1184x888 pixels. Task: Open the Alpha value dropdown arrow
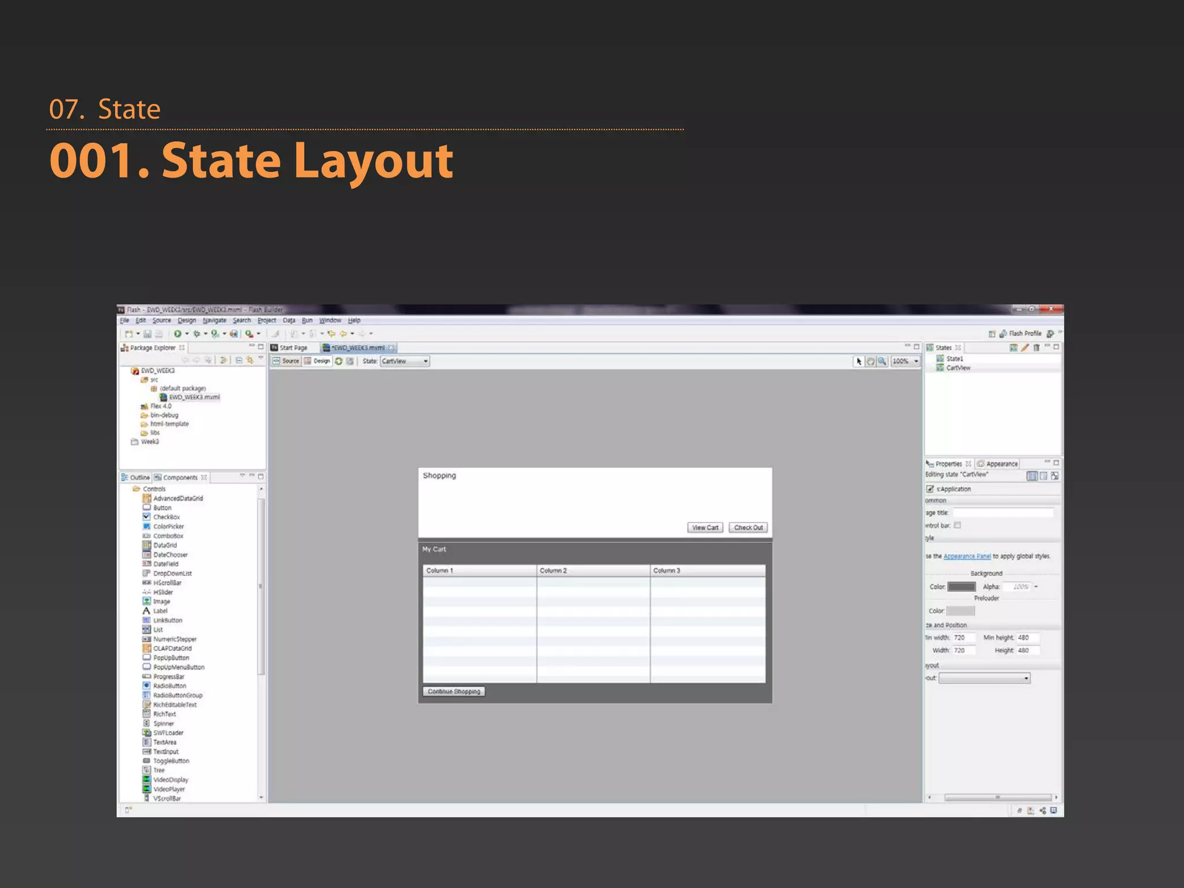(x=1036, y=587)
